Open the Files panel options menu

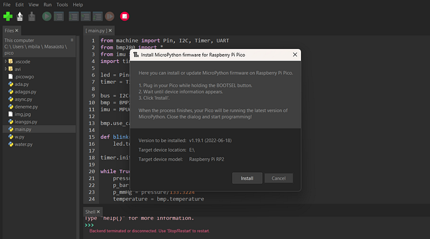click(x=72, y=40)
